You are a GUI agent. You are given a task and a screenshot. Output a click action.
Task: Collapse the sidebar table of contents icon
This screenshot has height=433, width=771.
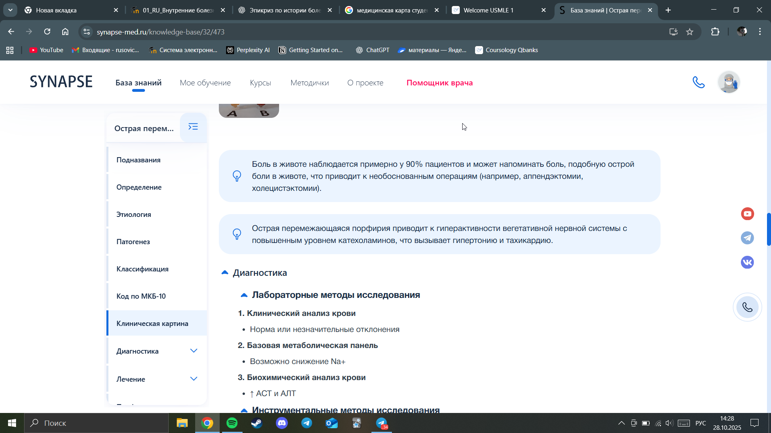pyautogui.click(x=193, y=127)
